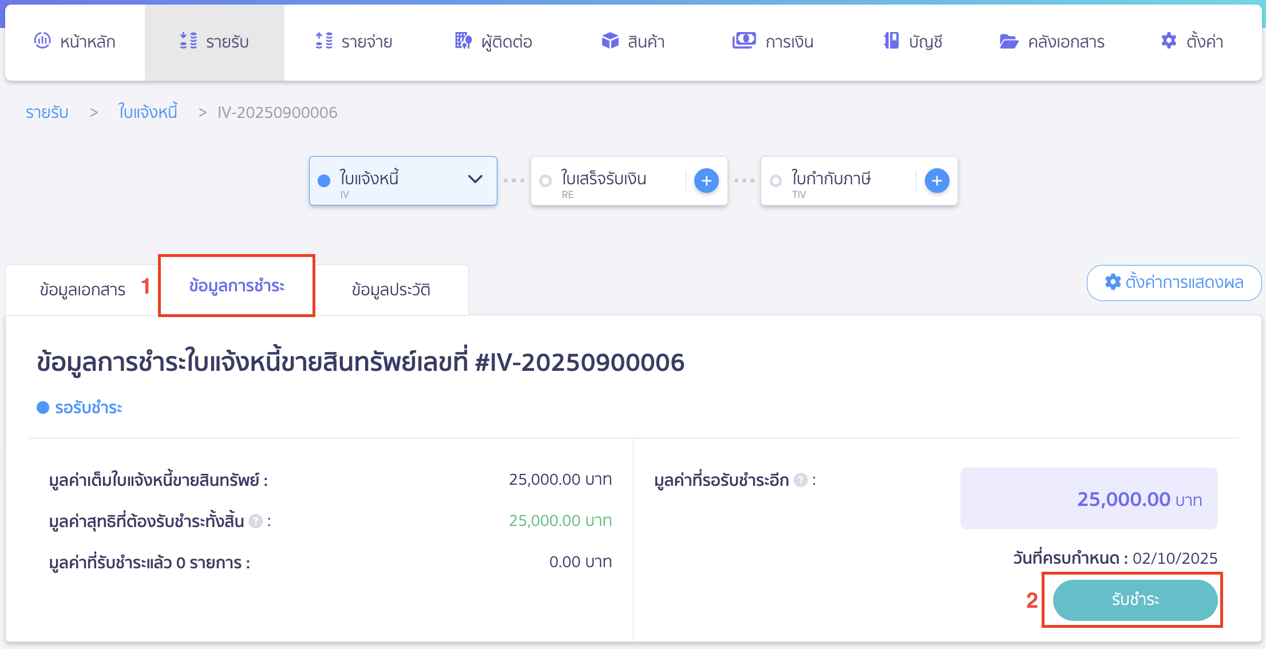Open the ข้อมูลประวัติ tab
This screenshot has height=649, width=1266.
pyautogui.click(x=392, y=290)
